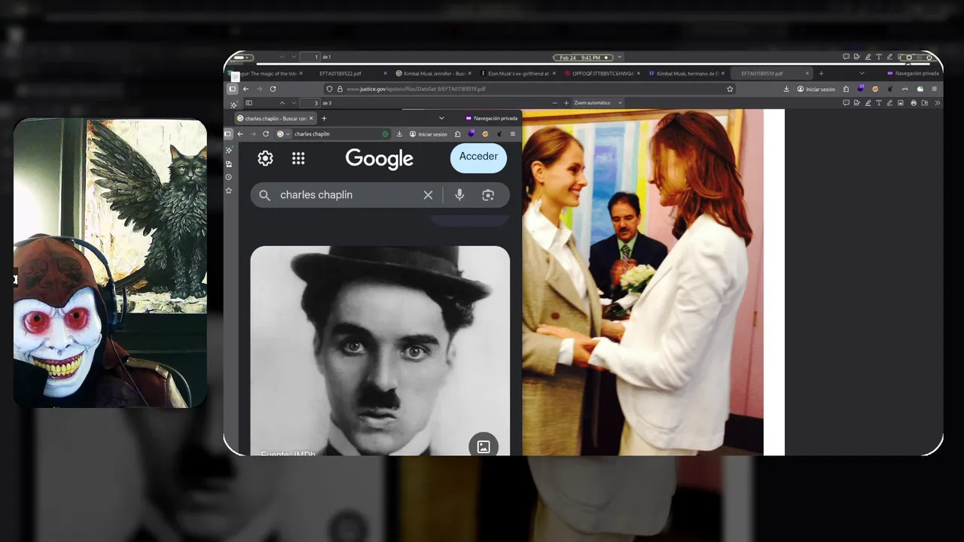Open downloads in the Google window
964x542 pixels.
point(399,134)
